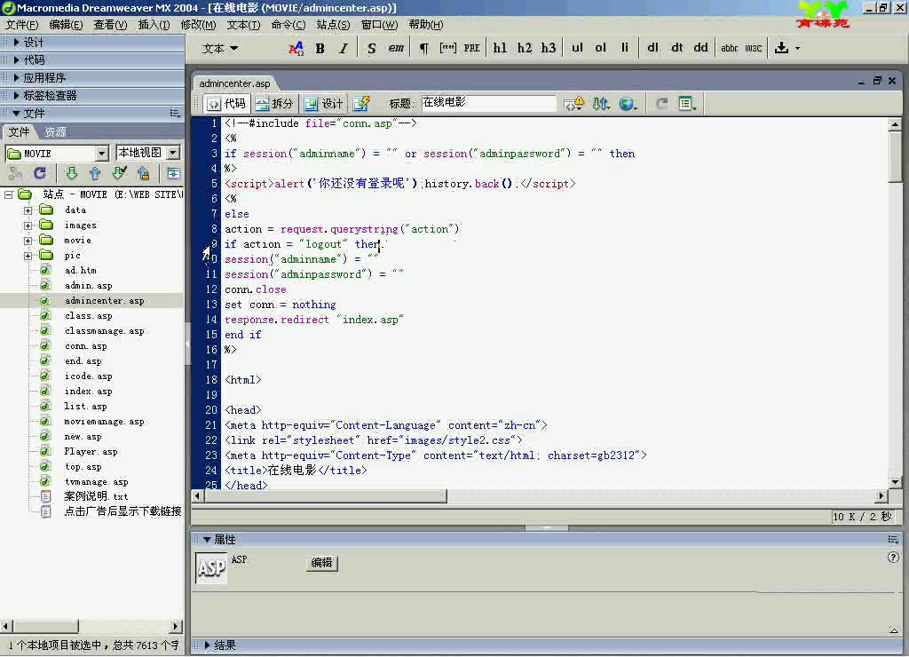Viewport: 909px width, 657px height.
Task: Open the 帮助(H) menu
Action: [x=425, y=25]
